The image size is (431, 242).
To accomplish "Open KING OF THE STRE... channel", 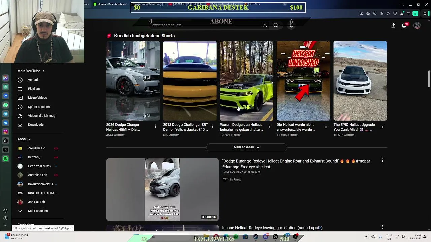I will [42, 193].
